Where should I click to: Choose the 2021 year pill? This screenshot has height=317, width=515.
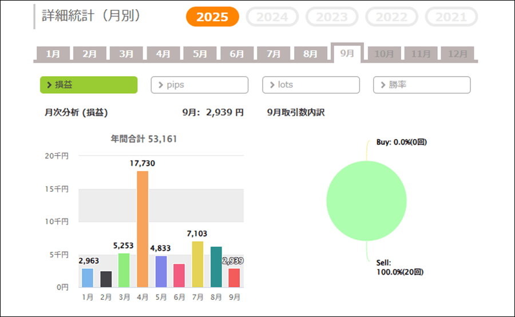(451, 17)
